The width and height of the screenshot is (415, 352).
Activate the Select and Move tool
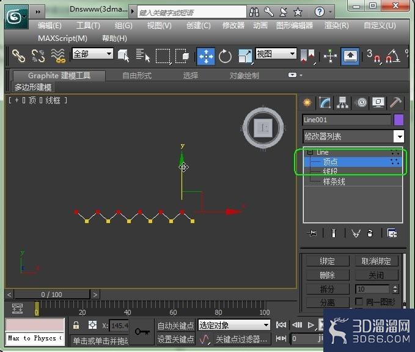coord(205,56)
